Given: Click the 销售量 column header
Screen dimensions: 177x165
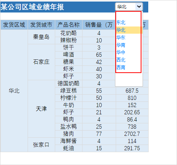Looking at the screenshot, I should [99, 25].
